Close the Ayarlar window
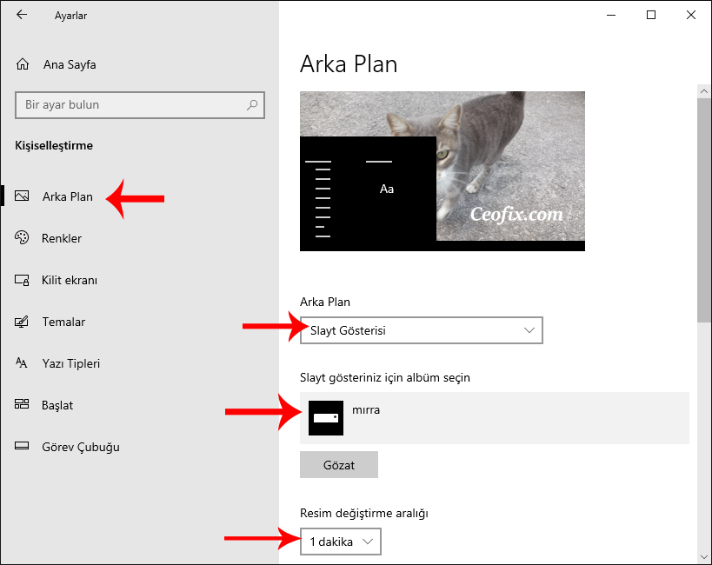 click(691, 15)
